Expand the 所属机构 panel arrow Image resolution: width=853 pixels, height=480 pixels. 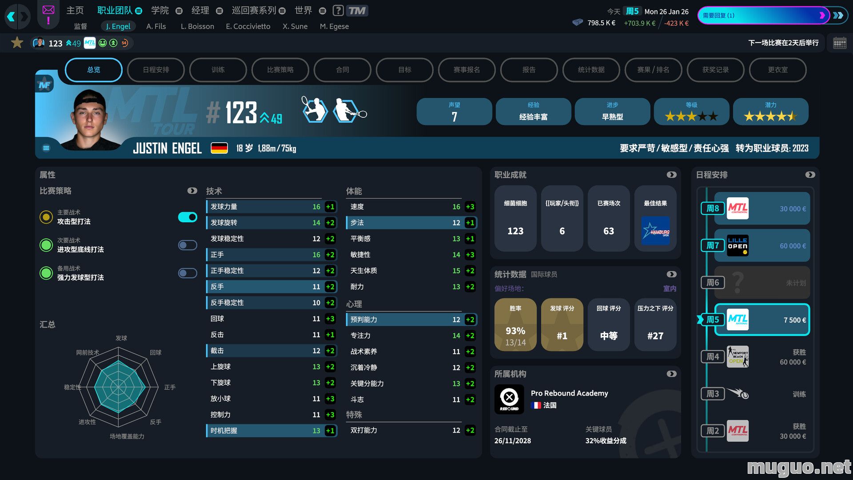pos(671,374)
